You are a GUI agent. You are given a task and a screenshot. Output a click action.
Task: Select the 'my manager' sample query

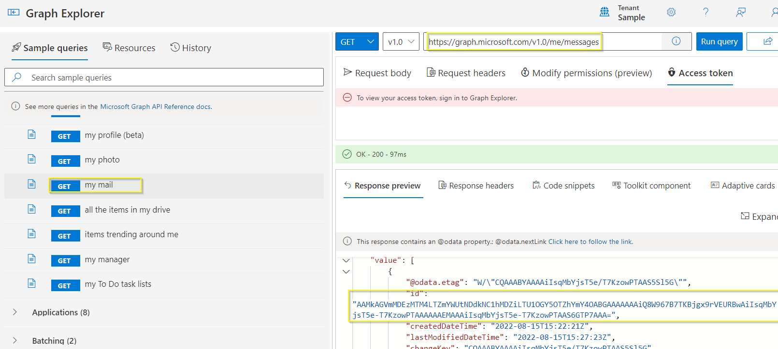pyautogui.click(x=107, y=259)
